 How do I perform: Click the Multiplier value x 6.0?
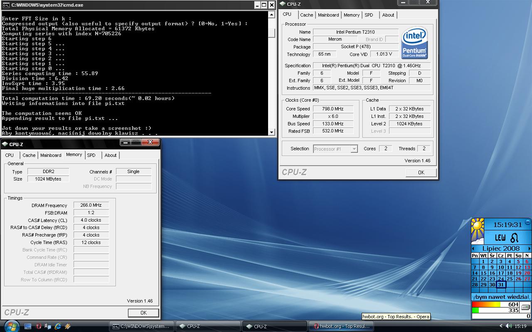tap(333, 116)
